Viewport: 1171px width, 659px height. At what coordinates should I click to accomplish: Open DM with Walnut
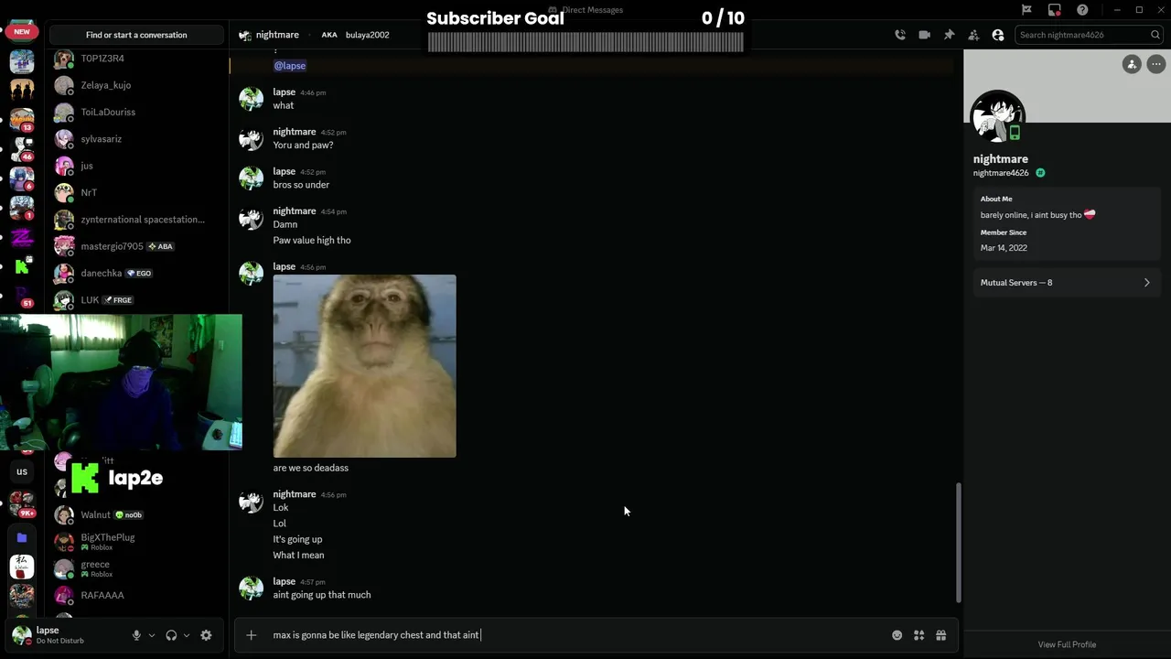click(x=136, y=514)
